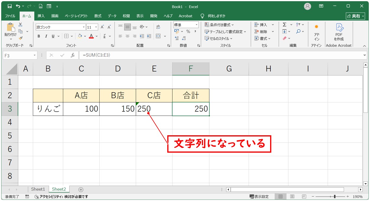The width and height of the screenshot is (370, 201).
Task: Expand the 条件付き書式 dropdown
Action: [x=219, y=25]
